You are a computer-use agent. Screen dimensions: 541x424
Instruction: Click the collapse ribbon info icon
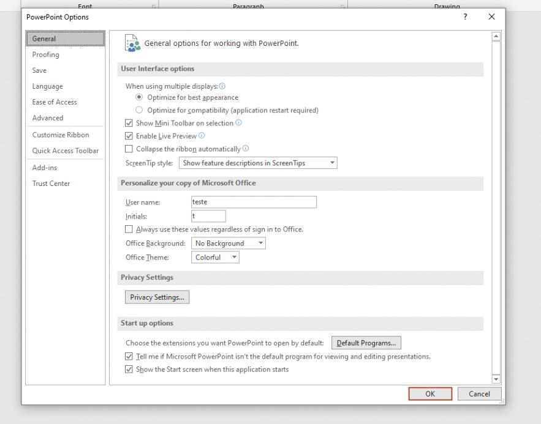(x=245, y=149)
